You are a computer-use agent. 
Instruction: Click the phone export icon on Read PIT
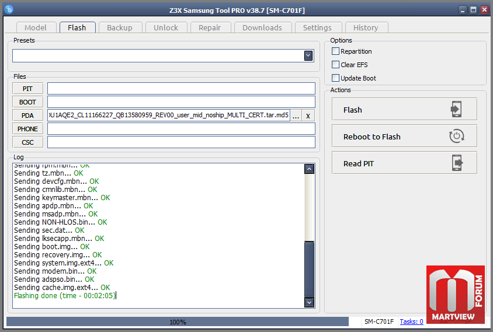[457, 163]
